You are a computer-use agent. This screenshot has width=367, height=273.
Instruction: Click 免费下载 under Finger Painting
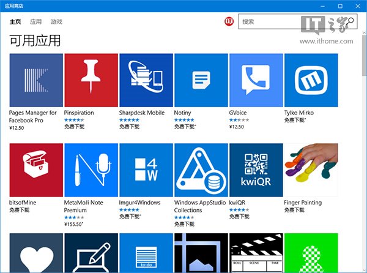coord(294,210)
